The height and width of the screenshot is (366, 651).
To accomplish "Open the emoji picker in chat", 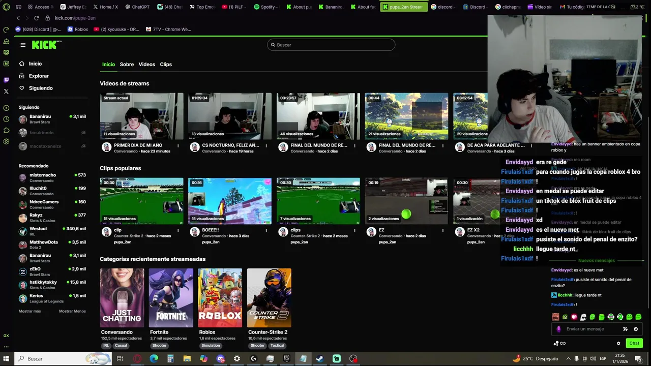I will click(x=636, y=329).
